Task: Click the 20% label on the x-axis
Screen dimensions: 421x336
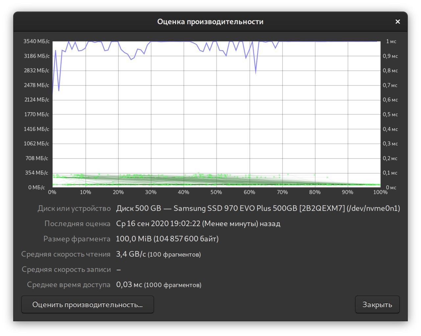Action: (118, 192)
